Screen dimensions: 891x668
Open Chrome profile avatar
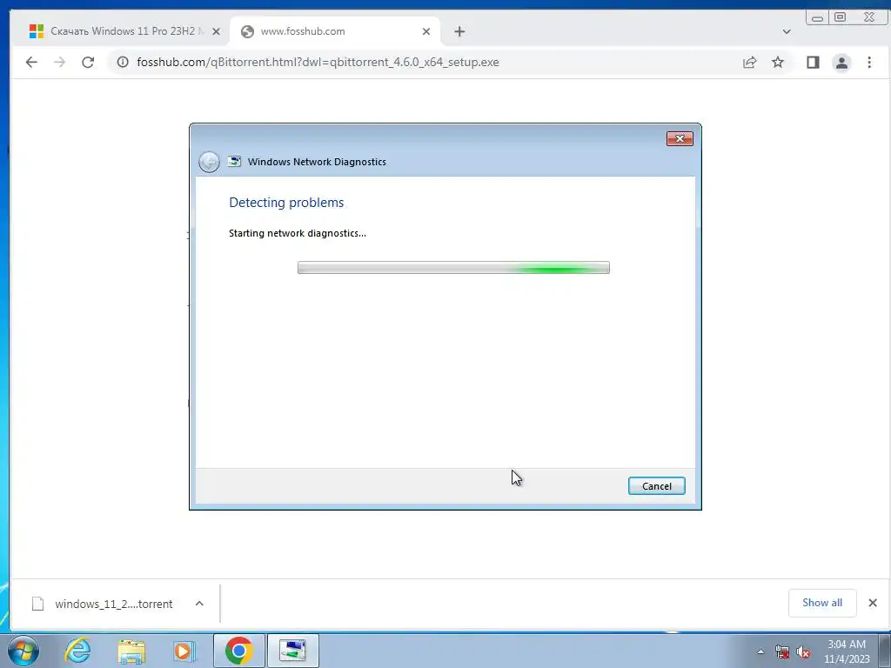[841, 63]
